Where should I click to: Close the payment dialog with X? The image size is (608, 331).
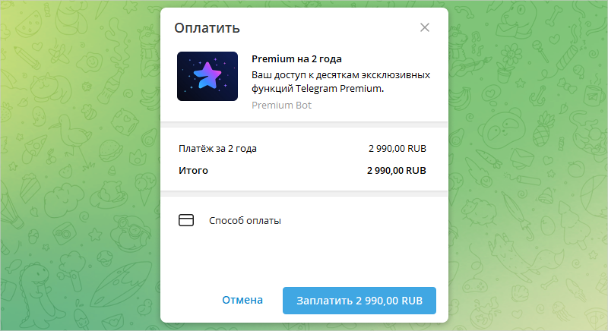click(x=425, y=28)
